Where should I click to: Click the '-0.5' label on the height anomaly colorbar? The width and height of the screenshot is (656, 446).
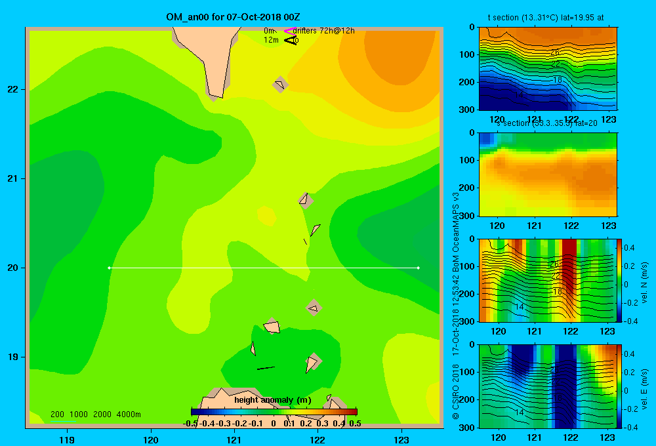click(x=190, y=424)
